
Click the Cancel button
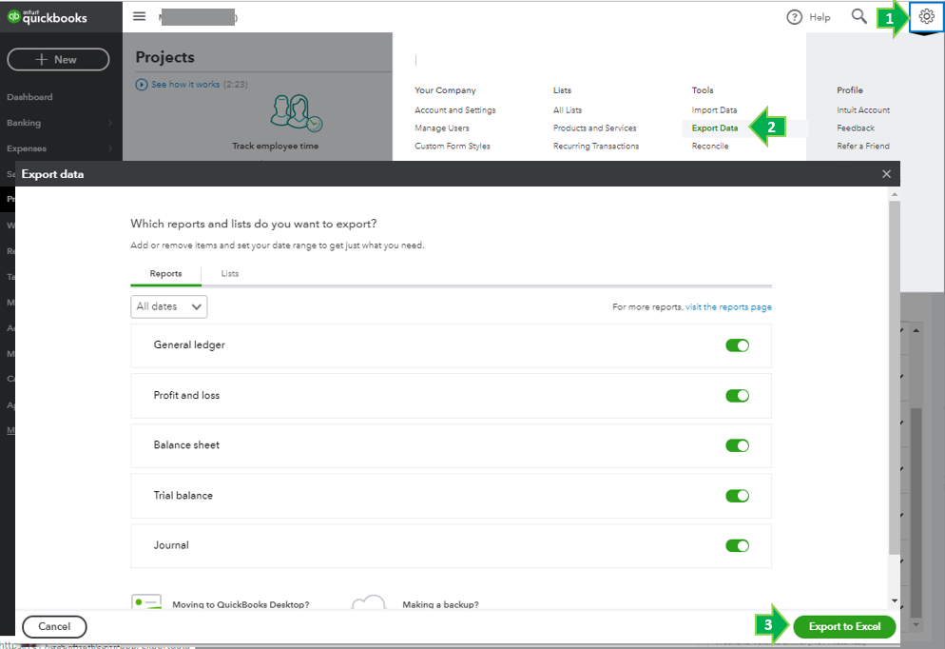tap(54, 627)
